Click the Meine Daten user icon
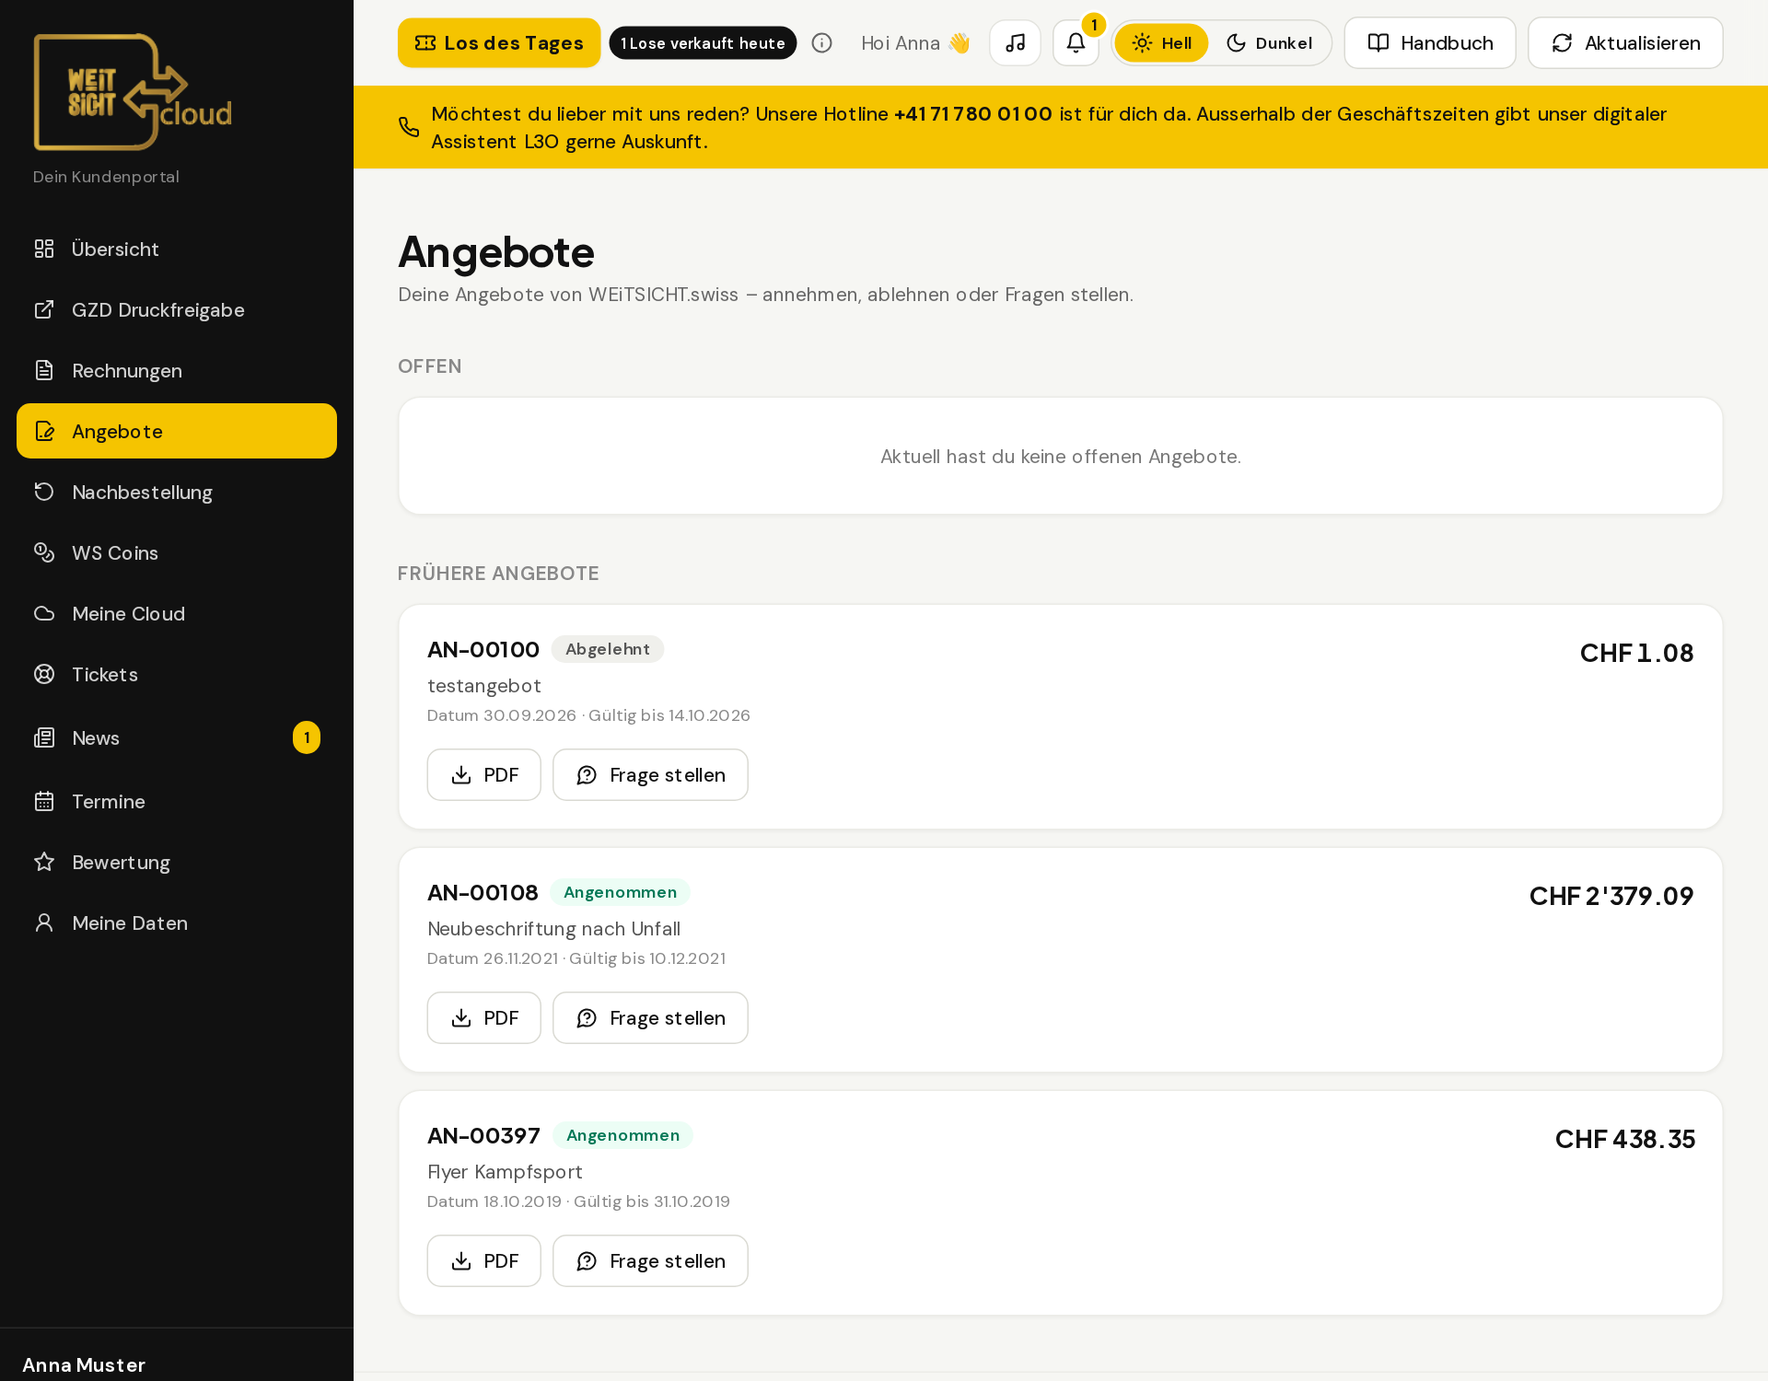The image size is (1768, 1381). click(44, 923)
